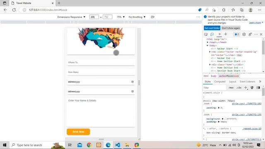Click the Enter Your Name & Details textarea
The width and height of the screenshot is (265, 149).
click(101, 112)
